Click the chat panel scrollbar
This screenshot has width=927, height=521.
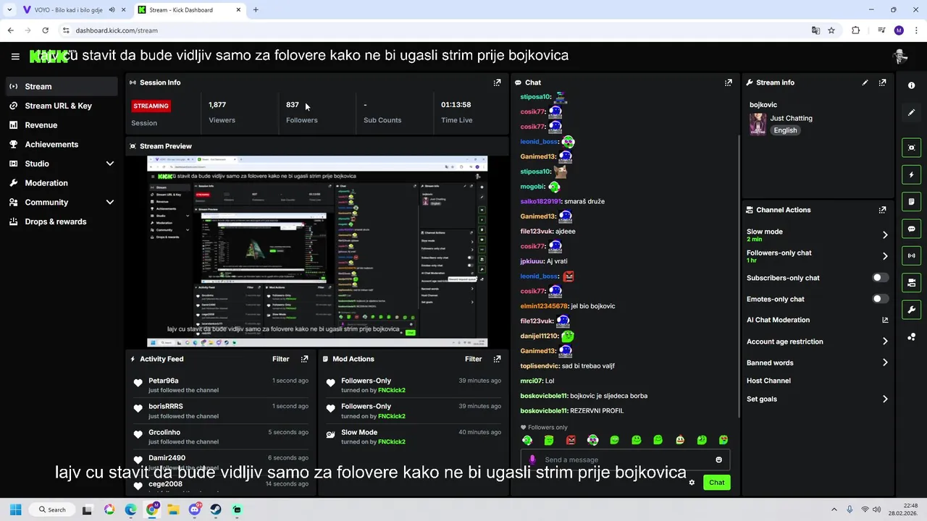(x=738, y=275)
